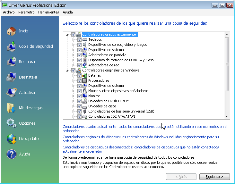
Task: Click the Siguiente button
Action: (x=214, y=177)
